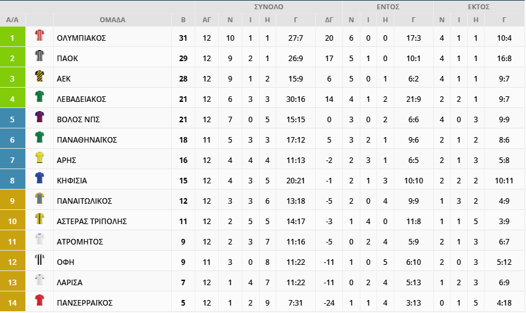Sort table by the Β points column
The width and height of the screenshot is (526, 313).
point(183,20)
